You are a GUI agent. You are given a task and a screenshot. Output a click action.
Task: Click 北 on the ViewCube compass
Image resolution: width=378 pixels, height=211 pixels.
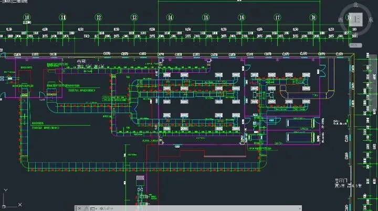[356, 5]
